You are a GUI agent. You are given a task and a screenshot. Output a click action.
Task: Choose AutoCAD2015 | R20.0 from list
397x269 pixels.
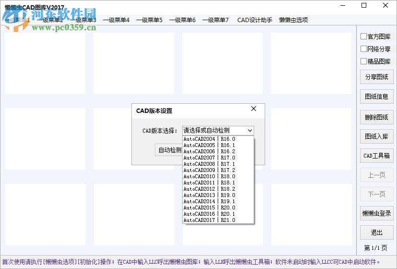[218, 208]
